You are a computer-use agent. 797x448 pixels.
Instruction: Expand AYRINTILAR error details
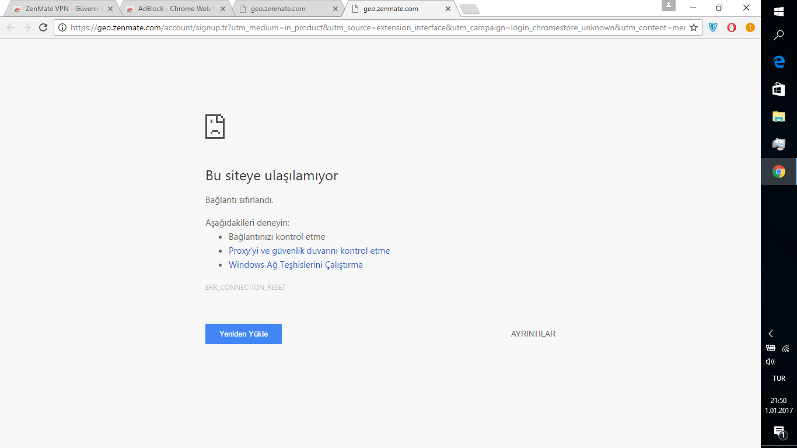coord(533,334)
